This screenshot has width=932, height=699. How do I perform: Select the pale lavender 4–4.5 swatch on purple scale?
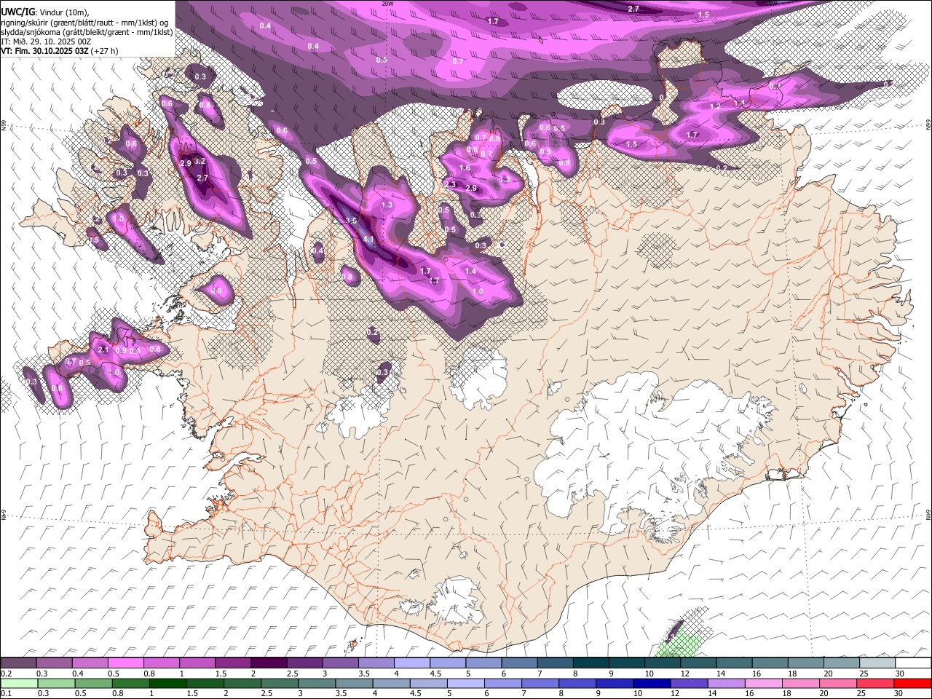[413, 663]
